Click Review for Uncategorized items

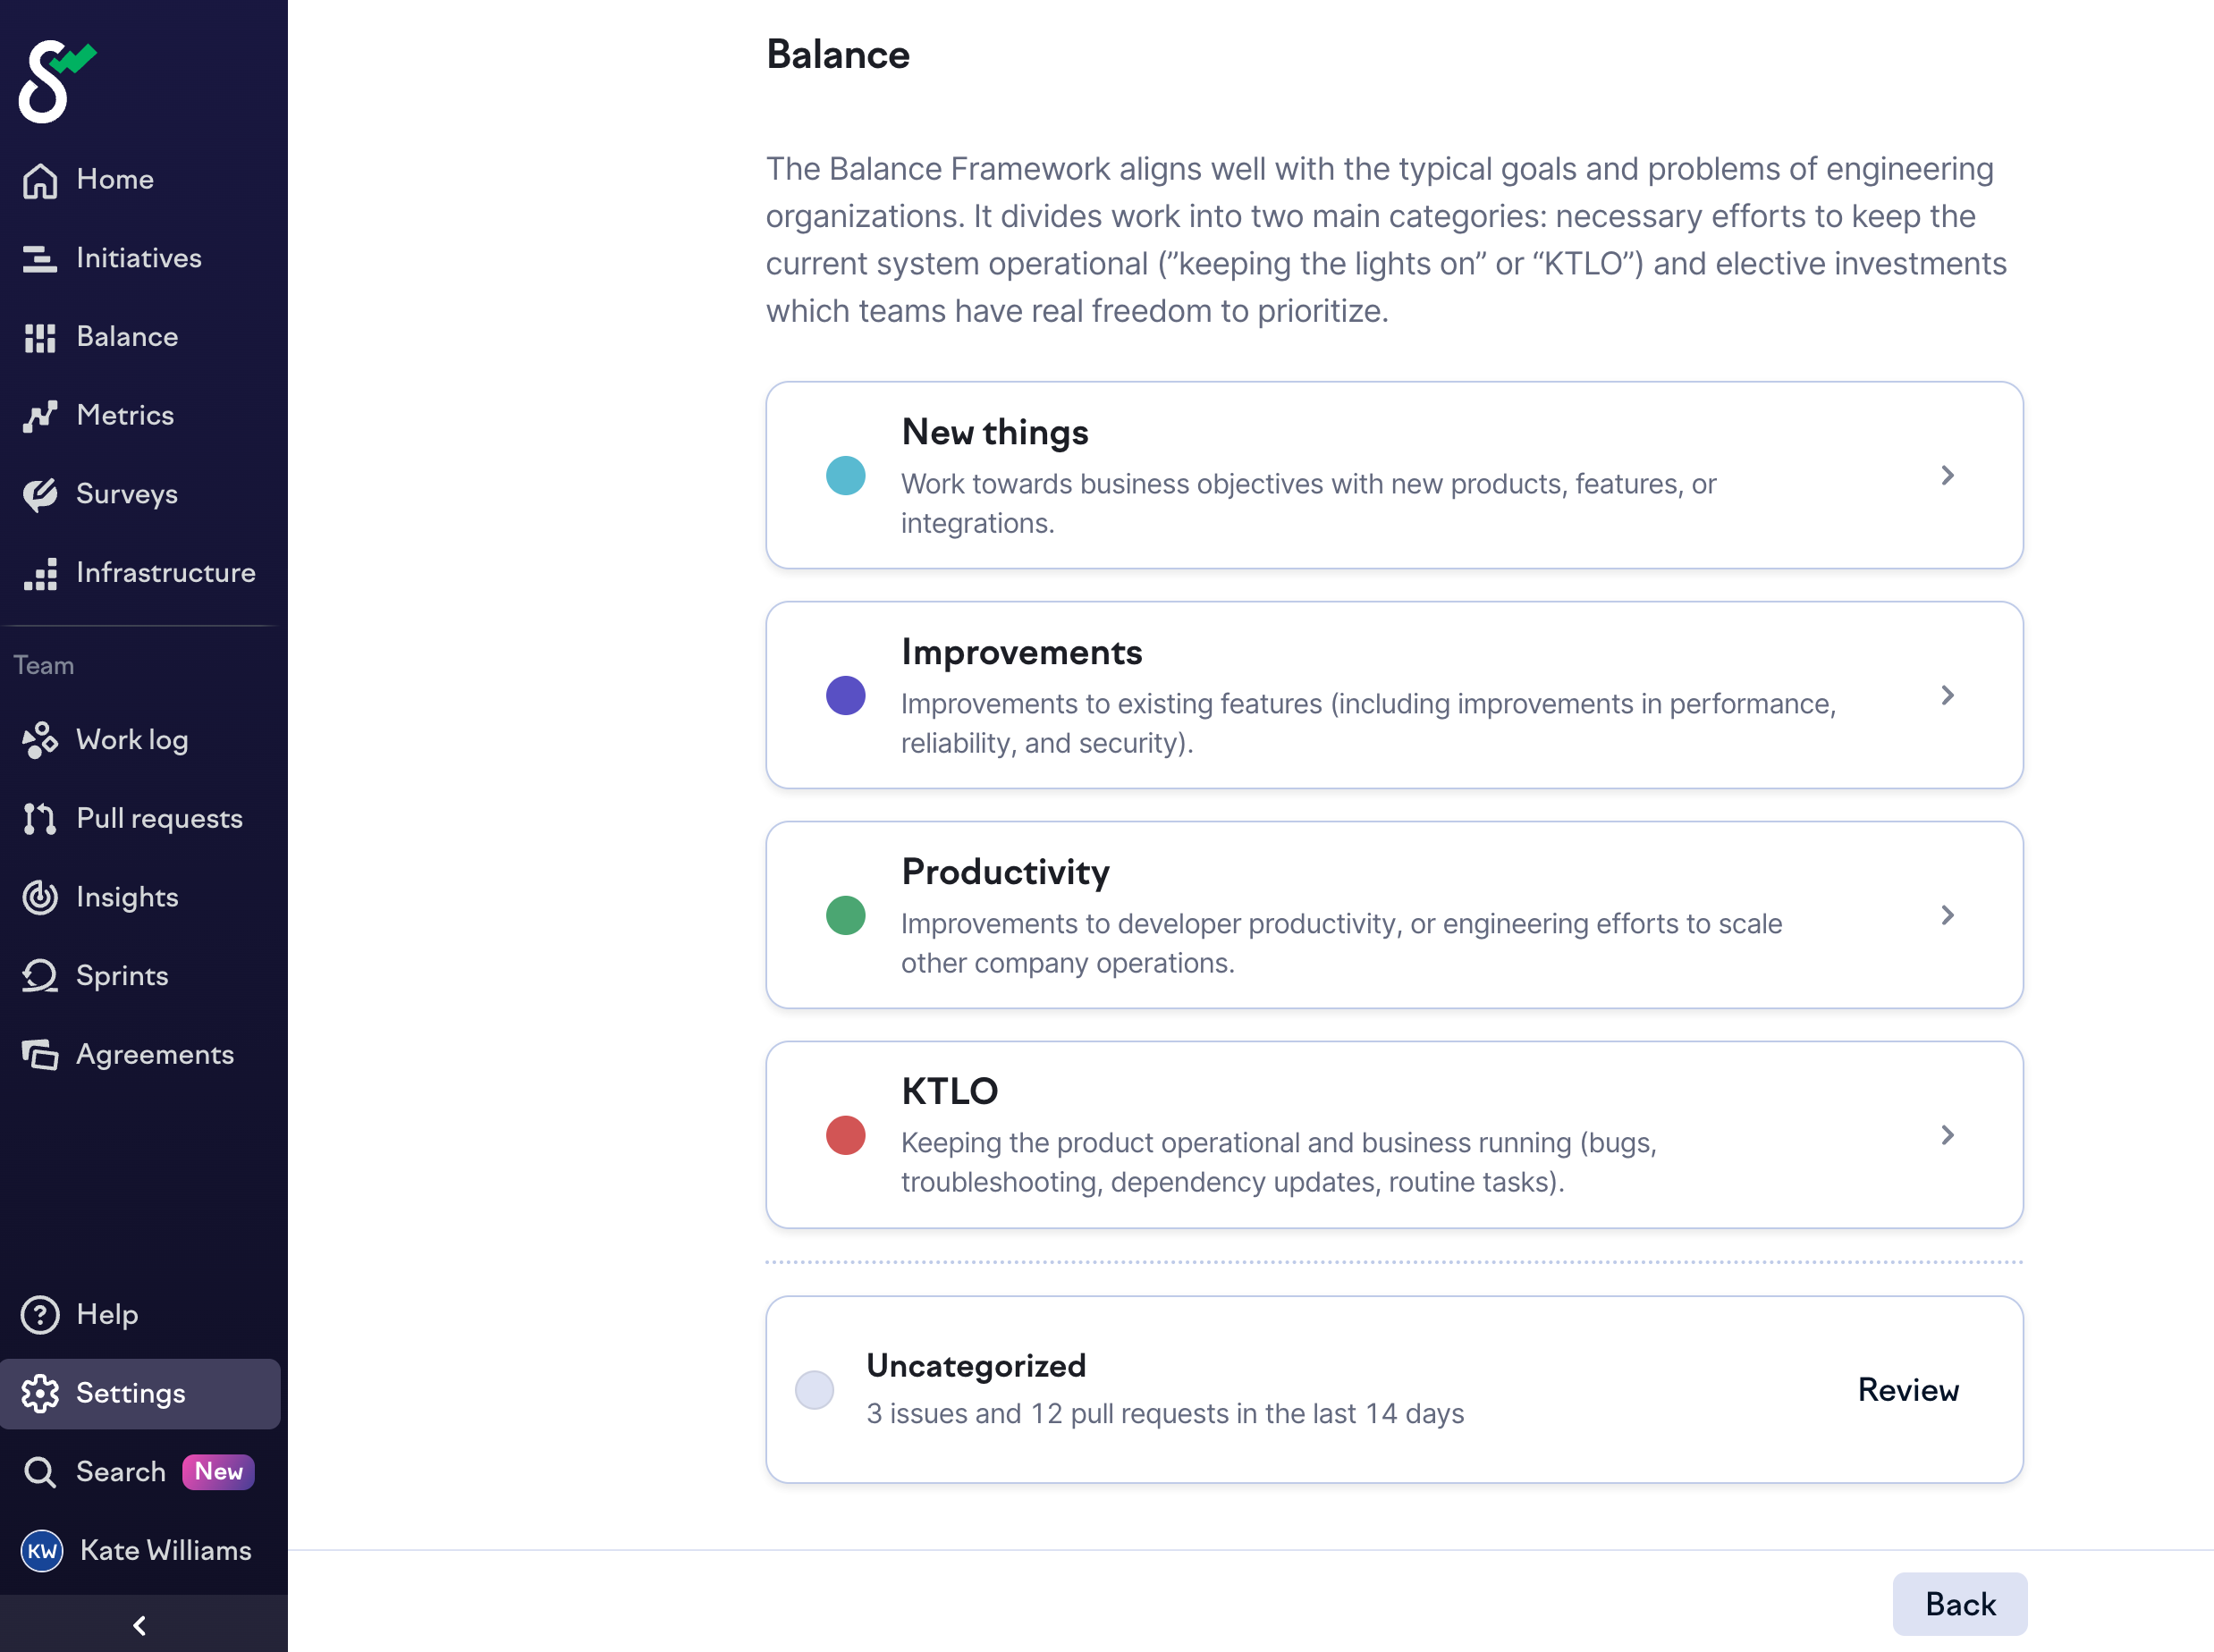pos(1907,1390)
